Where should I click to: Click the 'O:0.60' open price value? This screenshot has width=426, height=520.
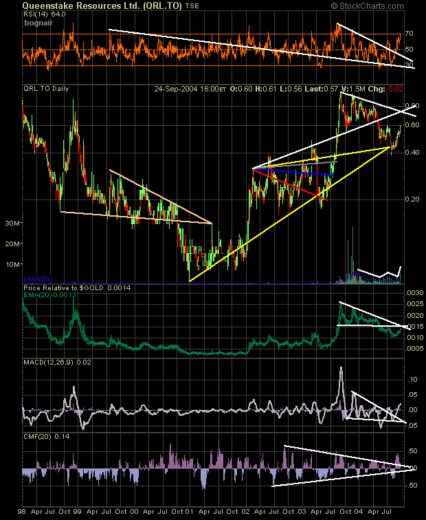click(241, 89)
